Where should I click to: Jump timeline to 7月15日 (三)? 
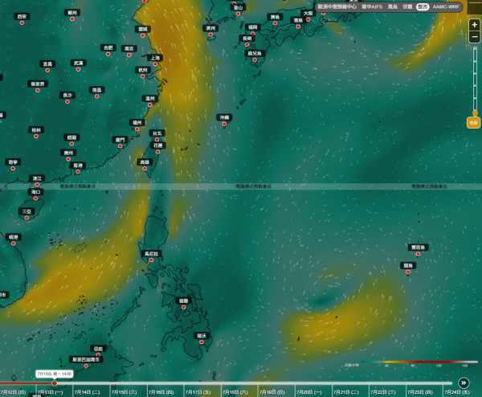click(124, 392)
